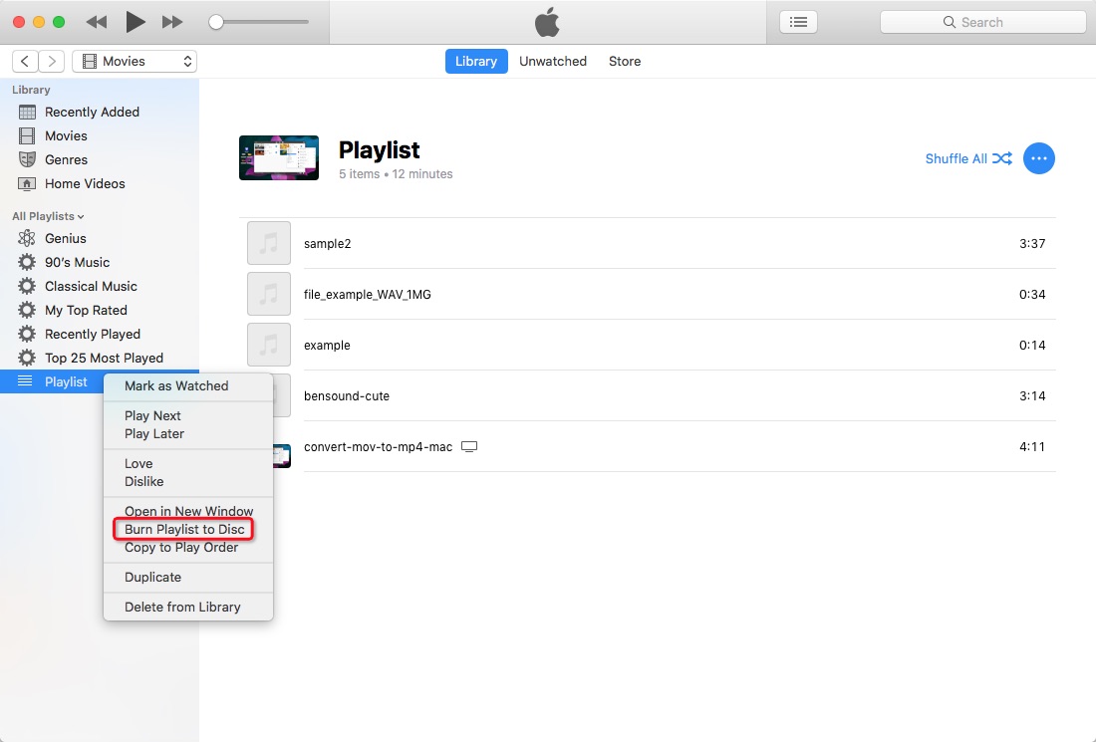Switch to the Unwatched tab
The image size is (1096, 742).
pos(553,61)
